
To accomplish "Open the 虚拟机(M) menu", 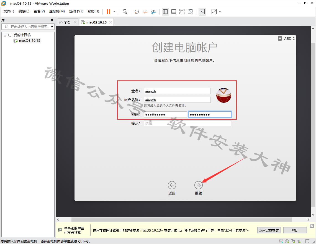I will tap(57, 11).
